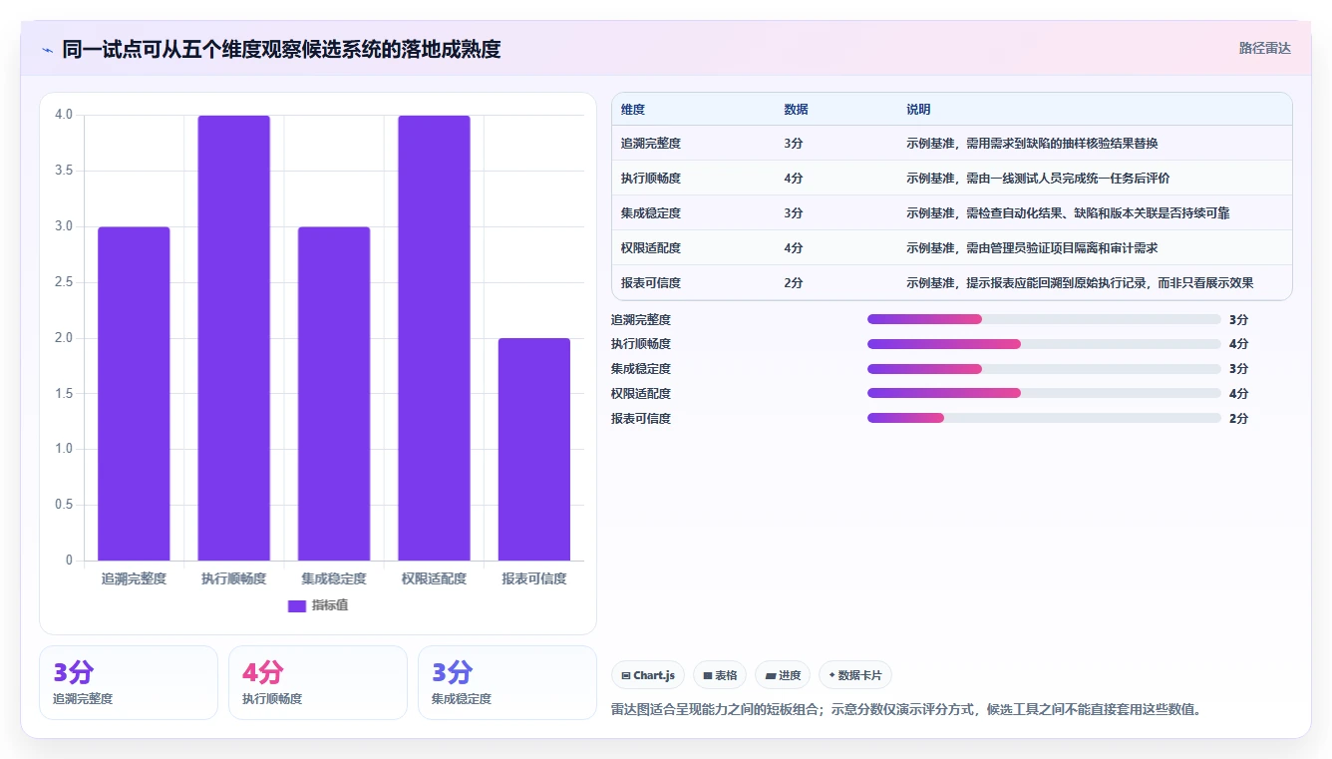This screenshot has width=1332, height=759.
Task: Click the 路径雷达 label in the header
Action: click(1264, 48)
